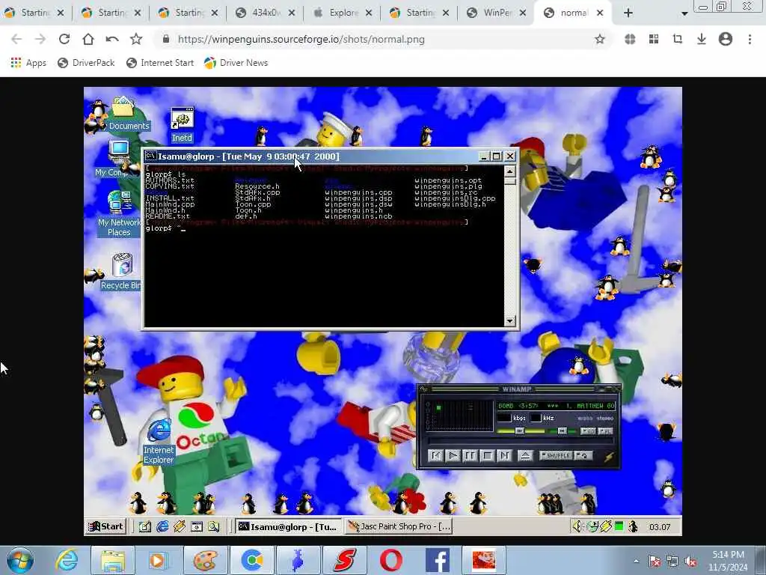Close the 434x0 tab
The image size is (766, 575).
tap(292, 13)
